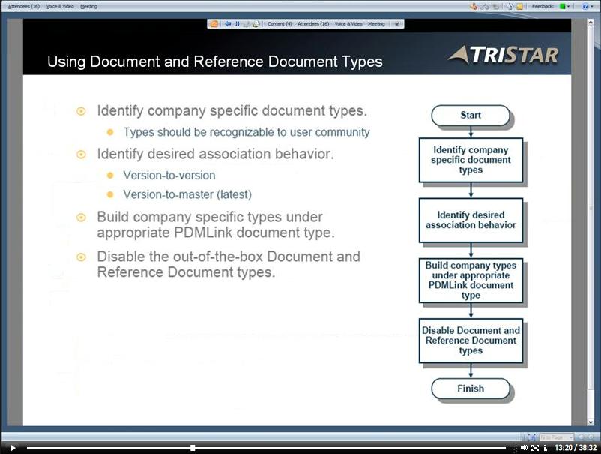This screenshot has height=454, width=601.
Task: Click the green Feedback status indicator
Action: tap(563, 6)
